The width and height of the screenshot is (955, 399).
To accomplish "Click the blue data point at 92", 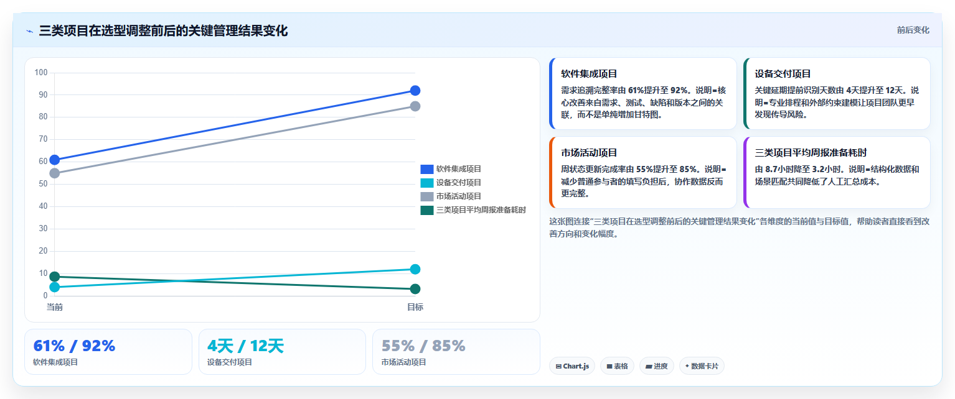I will pyautogui.click(x=415, y=91).
